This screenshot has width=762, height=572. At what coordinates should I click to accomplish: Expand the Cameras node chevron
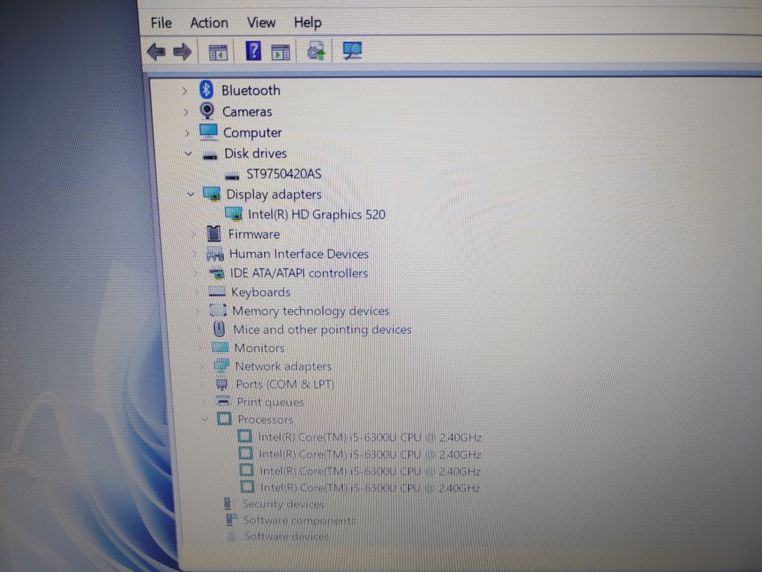tap(186, 112)
